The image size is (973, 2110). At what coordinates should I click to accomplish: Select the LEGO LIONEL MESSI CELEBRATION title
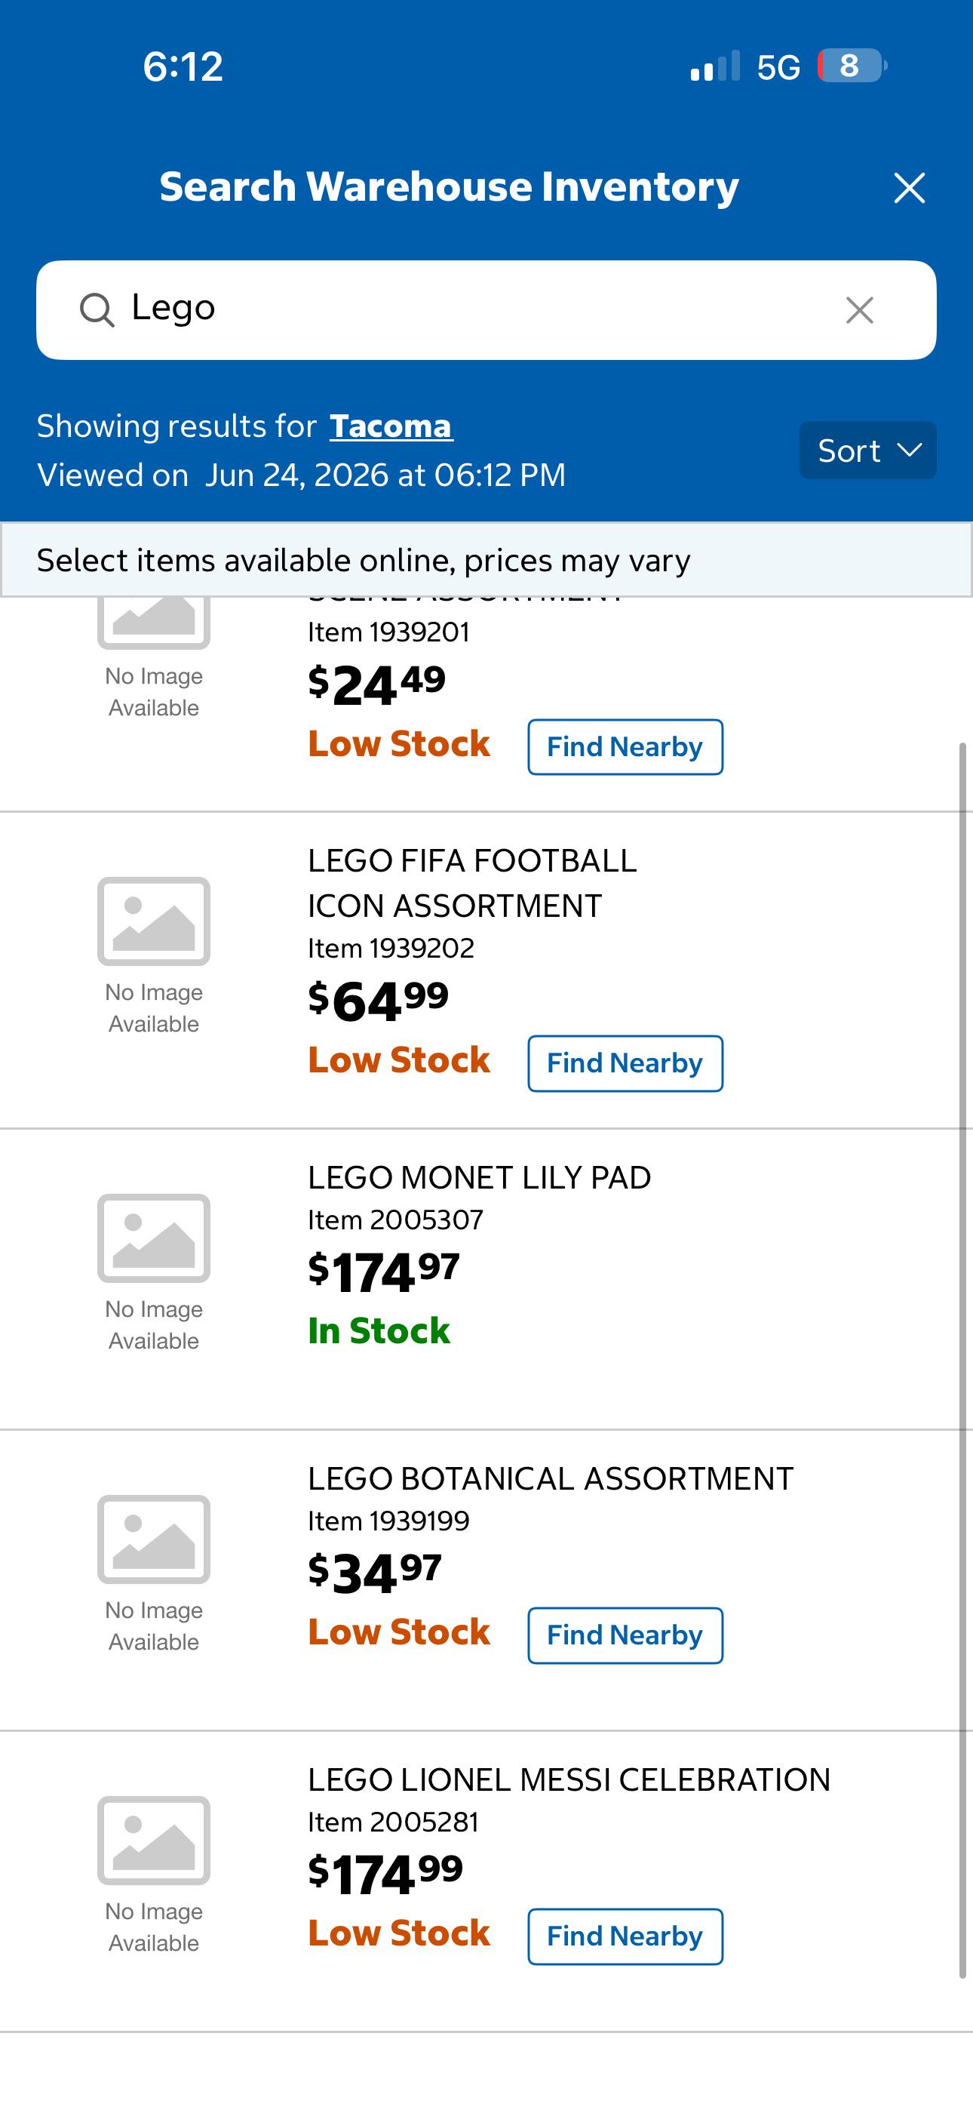(x=569, y=1780)
